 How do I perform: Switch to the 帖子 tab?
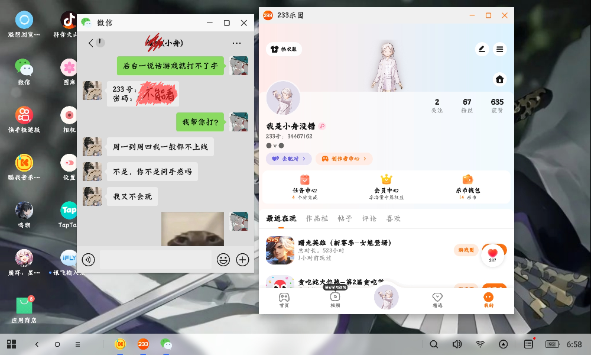click(x=345, y=218)
